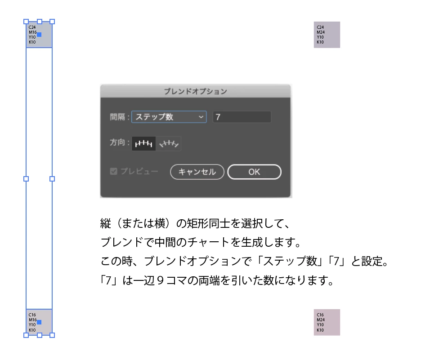Click the top-left selection handle
Viewport: 430px width, 355px height.
tap(26, 22)
